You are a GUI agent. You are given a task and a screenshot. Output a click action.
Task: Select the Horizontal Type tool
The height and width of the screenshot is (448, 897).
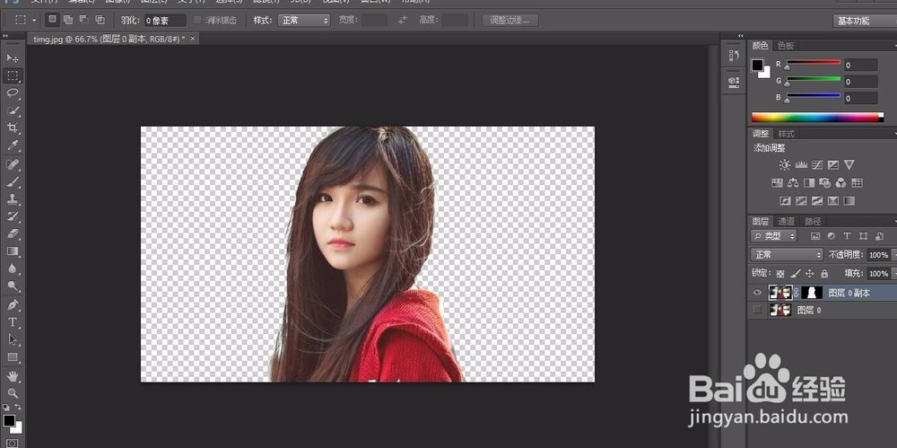13,322
